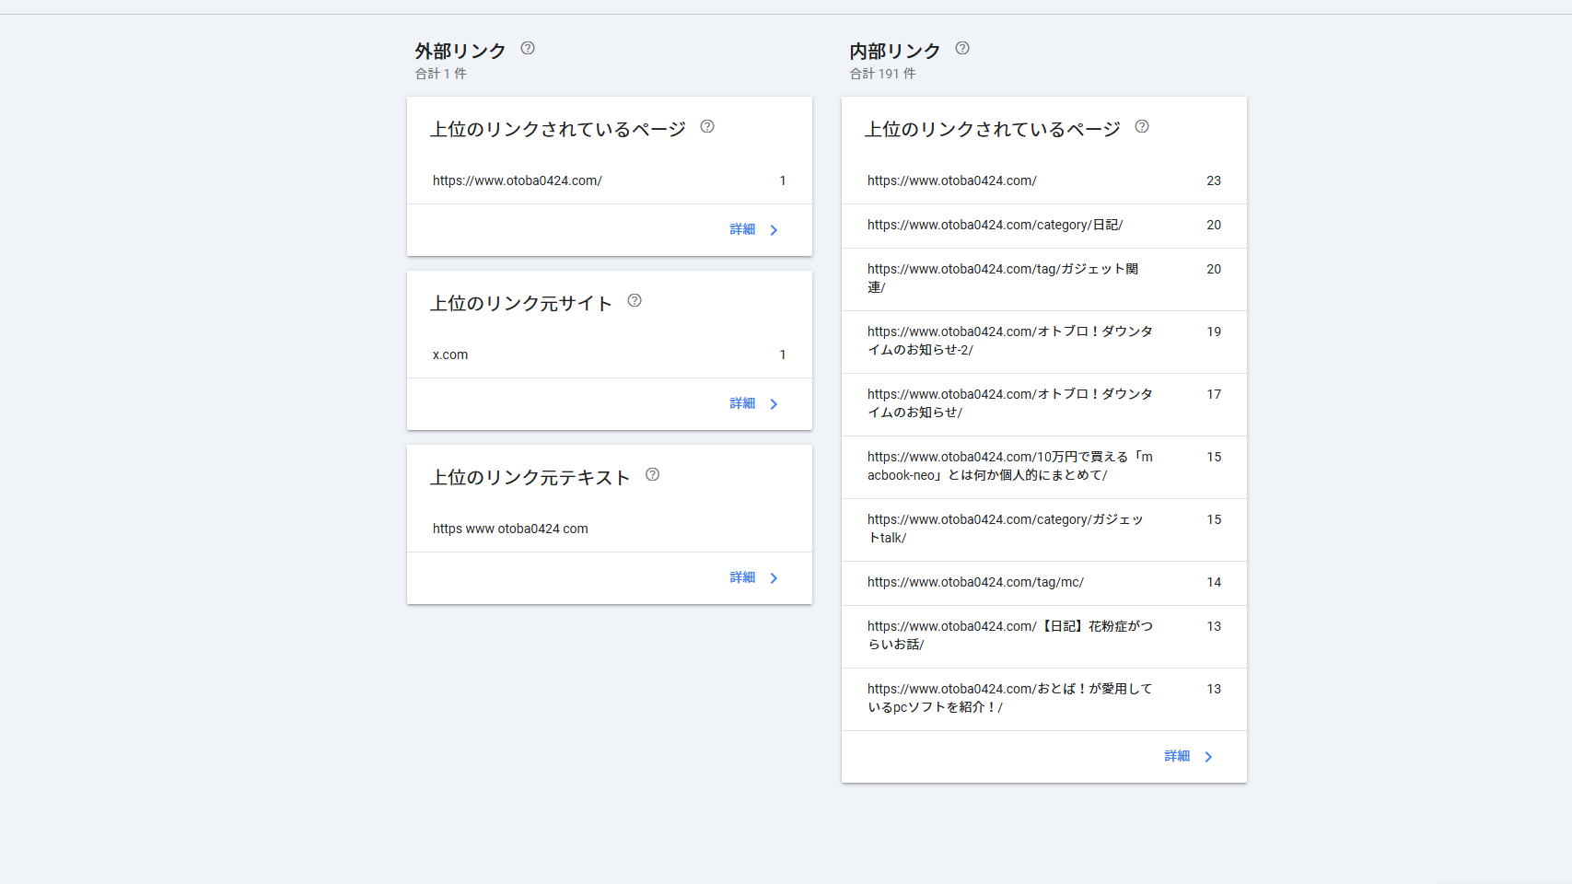This screenshot has width=1572, height=884.
Task: Select x.com row in top linking sites
Action: 609,355
